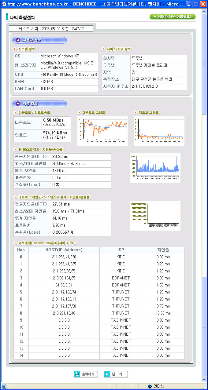Click the ping test latency graph

point(155,168)
